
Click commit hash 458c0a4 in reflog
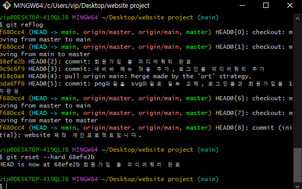pos(13,76)
